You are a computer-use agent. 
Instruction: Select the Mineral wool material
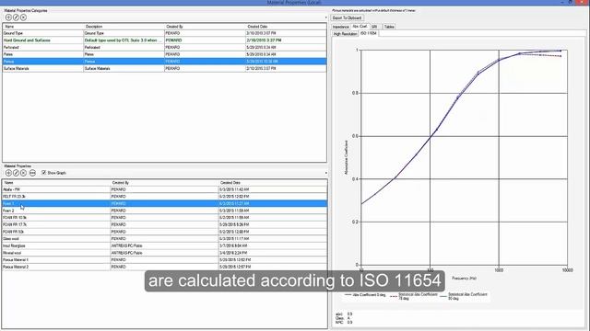[164, 253]
